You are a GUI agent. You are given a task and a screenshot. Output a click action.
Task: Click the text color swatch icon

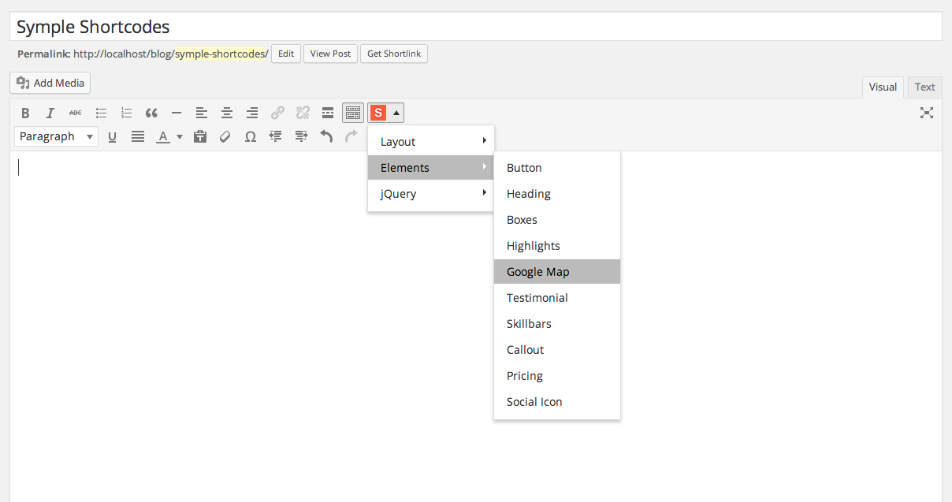tap(163, 136)
